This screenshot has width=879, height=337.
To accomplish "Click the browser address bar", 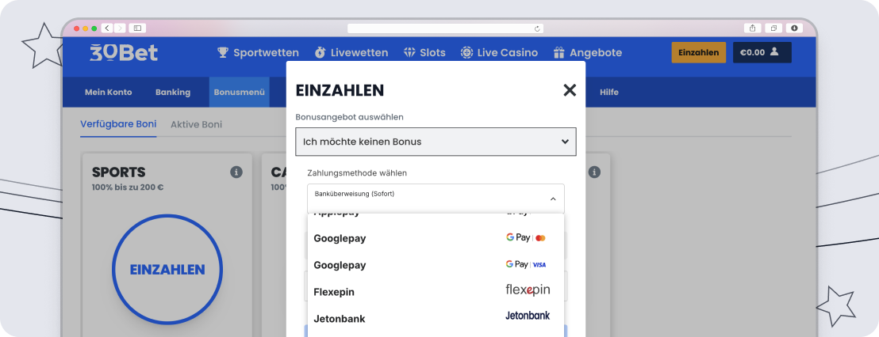I will coord(441,28).
